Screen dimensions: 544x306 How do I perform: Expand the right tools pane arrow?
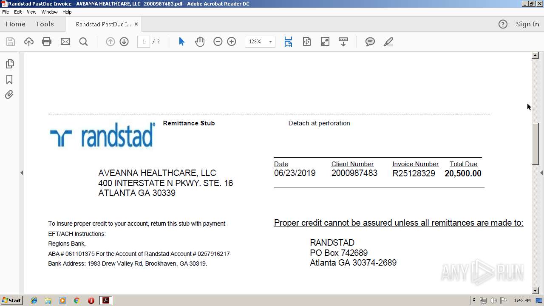pyautogui.click(x=541, y=173)
